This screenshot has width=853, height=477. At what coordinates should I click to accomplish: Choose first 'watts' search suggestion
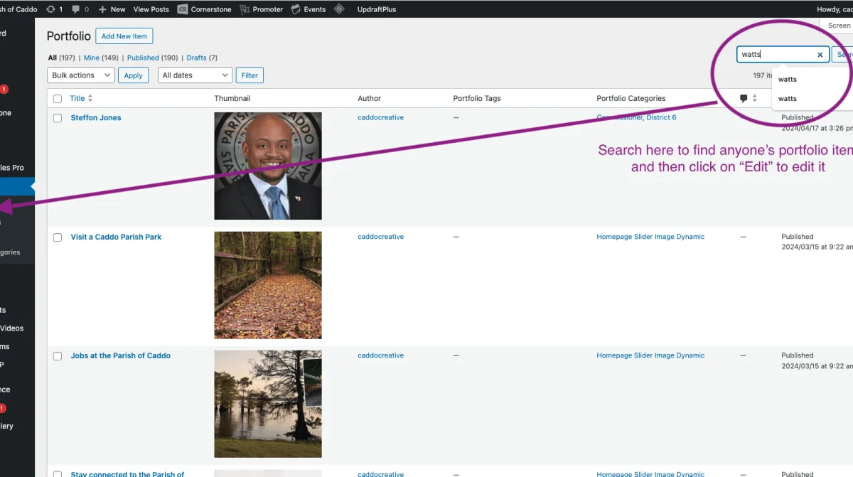tap(788, 80)
